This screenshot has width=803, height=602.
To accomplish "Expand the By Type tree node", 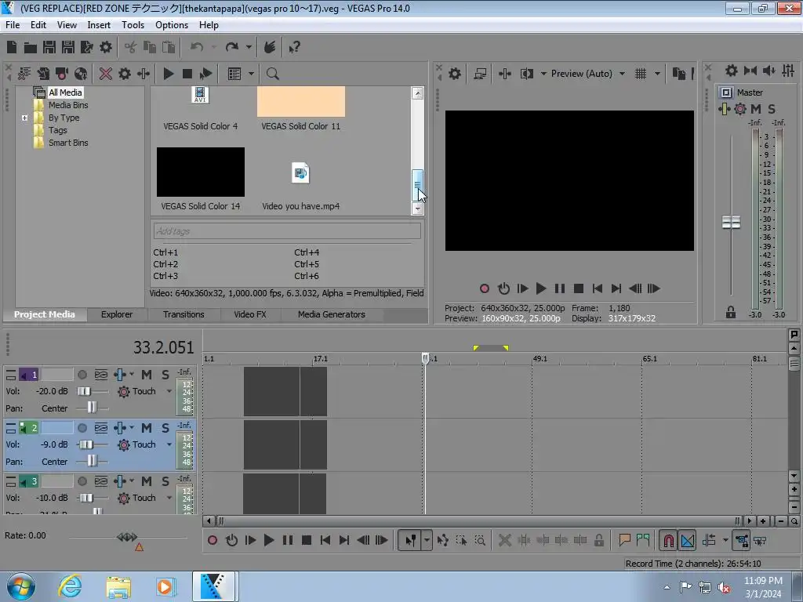I will pyautogui.click(x=24, y=118).
